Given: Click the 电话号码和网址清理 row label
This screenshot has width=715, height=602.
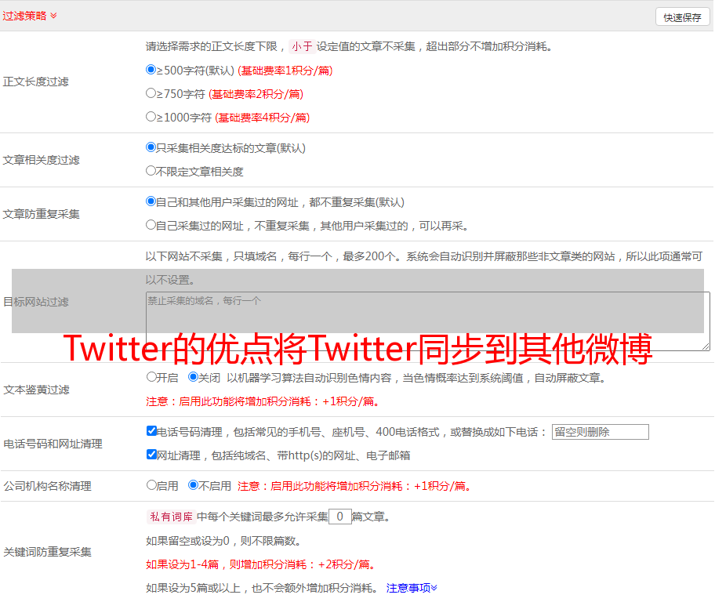Looking at the screenshot, I should [x=53, y=444].
